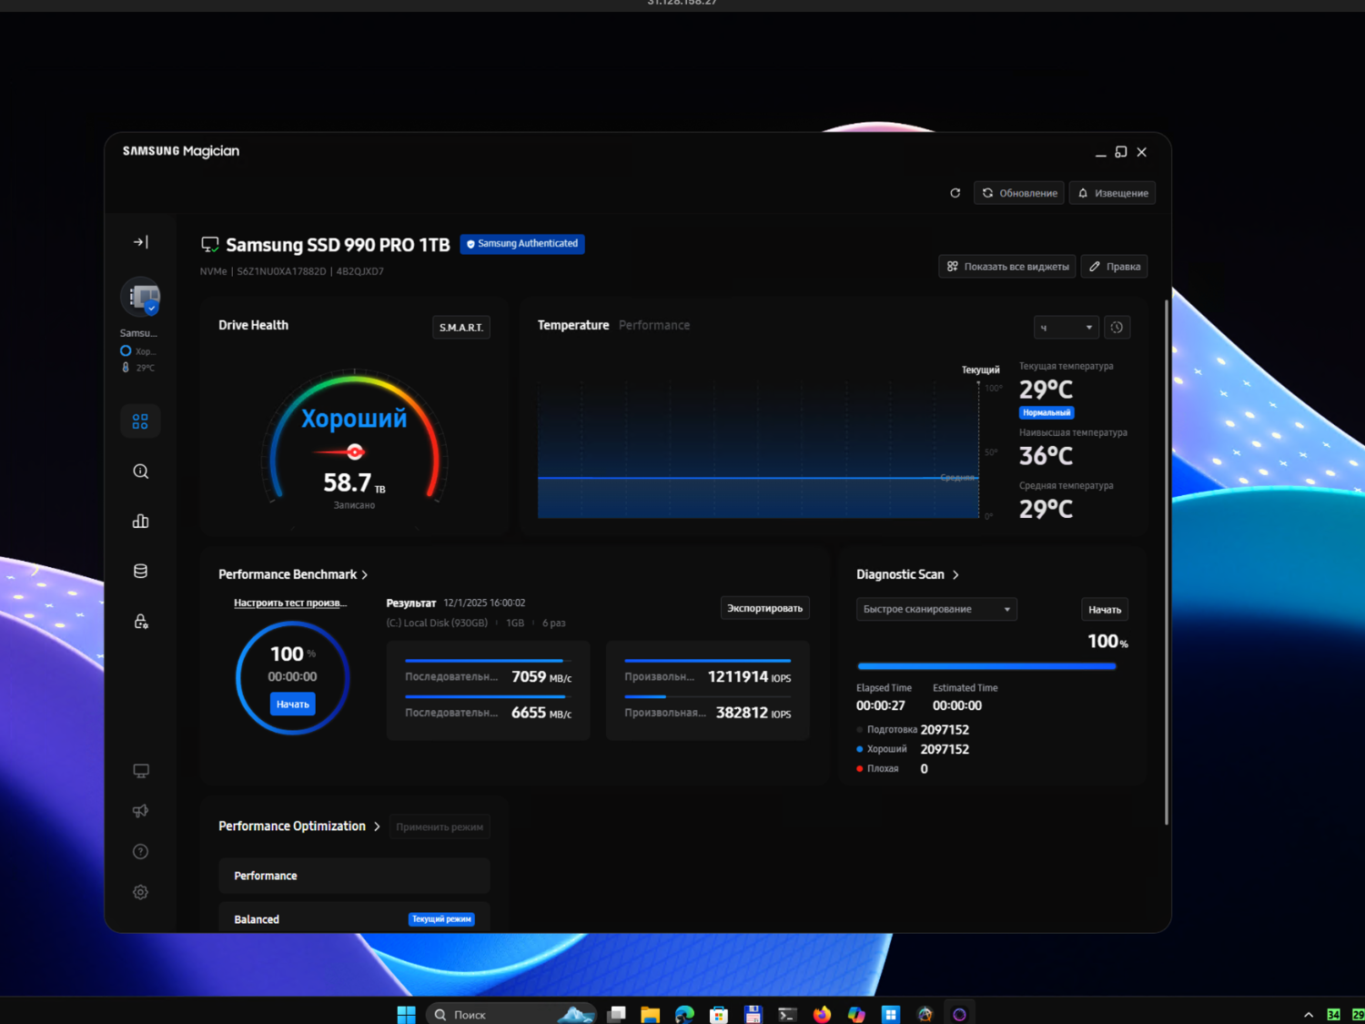Select the Performance mode option

354,876
